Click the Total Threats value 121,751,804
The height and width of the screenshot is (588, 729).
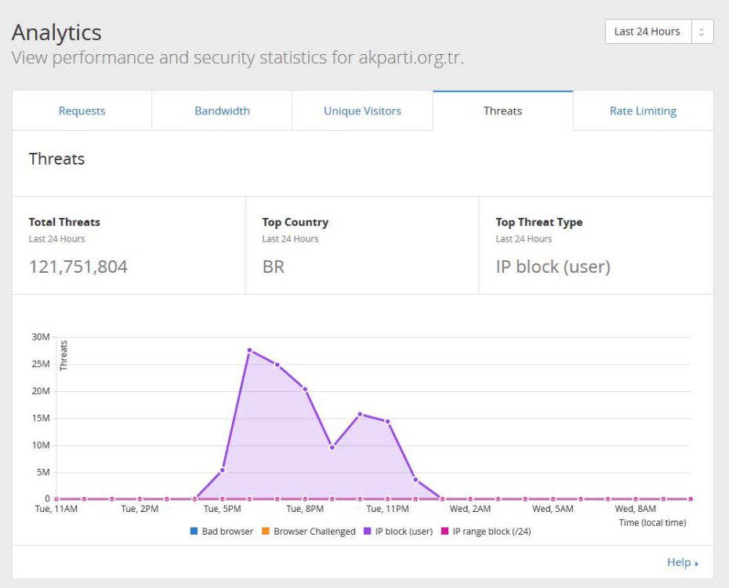point(78,267)
